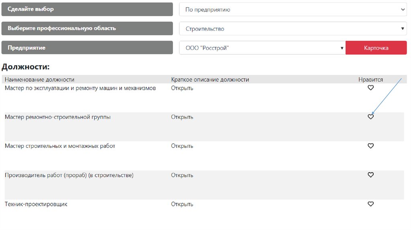
Task: Click the red Карточка button
Action: (376, 48)
